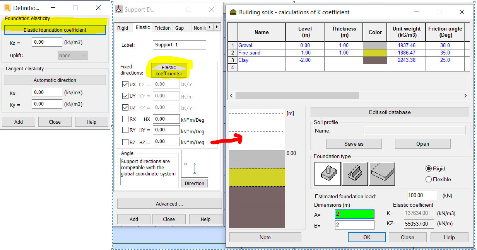Uncheck the UZ fixed direction checkbox
This screenshot has height=250, width=477.
(x=125, y=107)
